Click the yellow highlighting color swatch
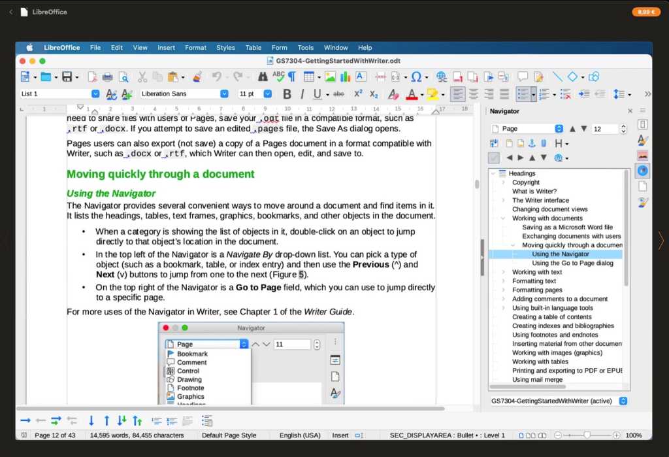The image size is (669, 457). pos(432,94)
